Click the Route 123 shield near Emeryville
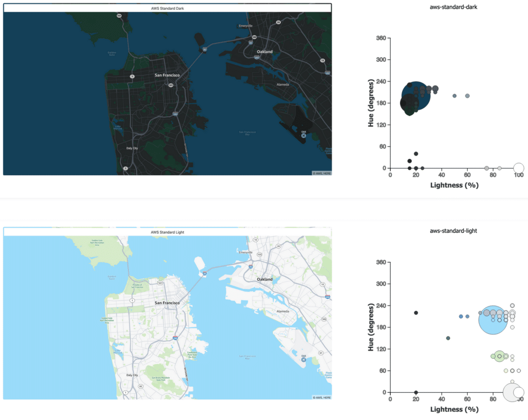This screenshot has width=528, height=420. (x=259, y=255)
